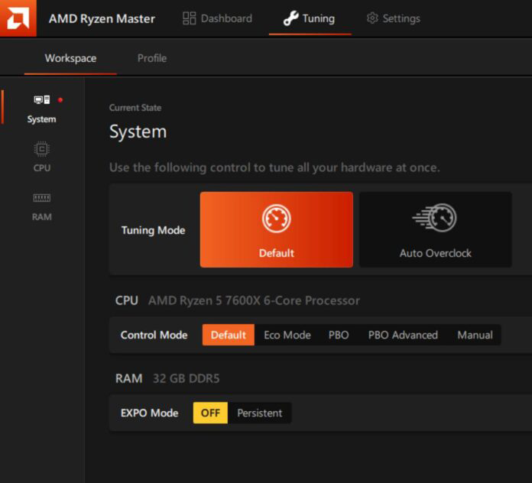The image size is (532, 483).
Task: Click the Auto Overclock fast gauge icon
Action: click(435, 218)
